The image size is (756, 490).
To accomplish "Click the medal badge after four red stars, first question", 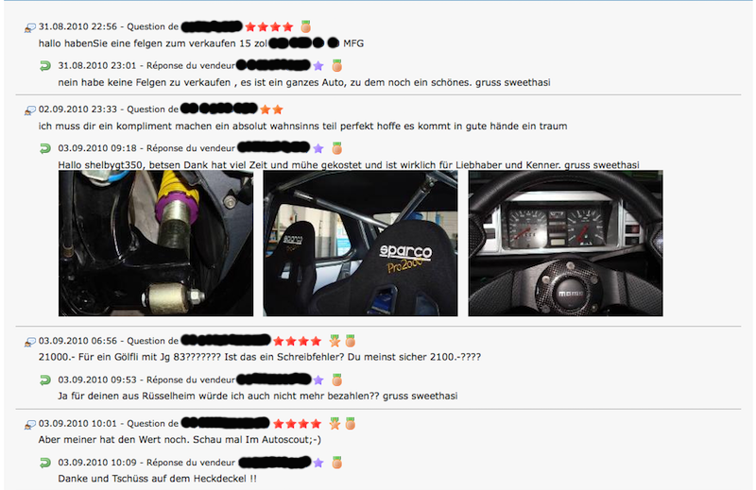I will 305,26.
